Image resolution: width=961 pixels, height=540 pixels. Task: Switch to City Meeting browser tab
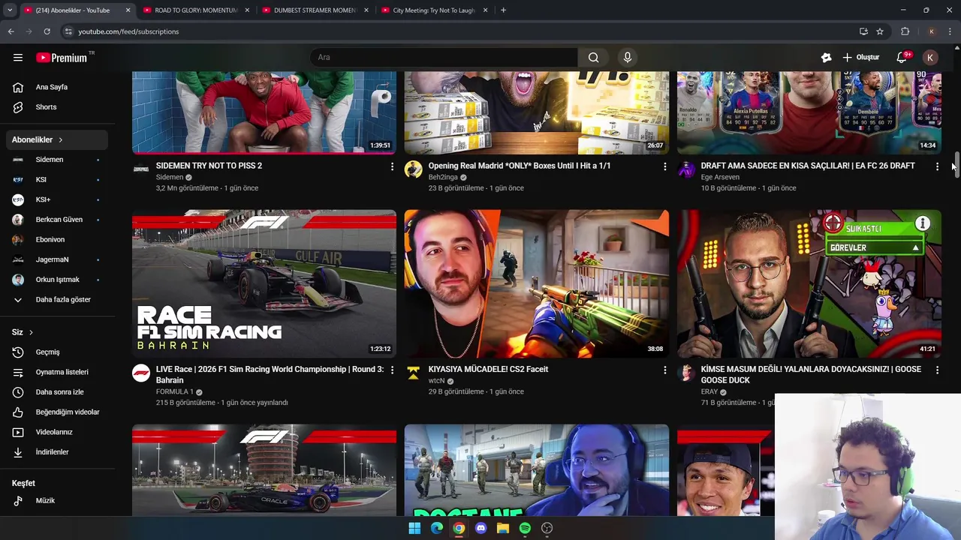coord(434,10)
